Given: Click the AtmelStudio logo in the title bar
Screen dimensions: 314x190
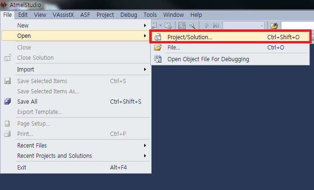Looking at the screenshot, I should (4, 5).
